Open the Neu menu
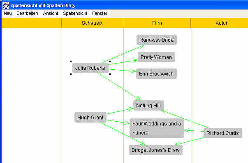 pos(8,13)
